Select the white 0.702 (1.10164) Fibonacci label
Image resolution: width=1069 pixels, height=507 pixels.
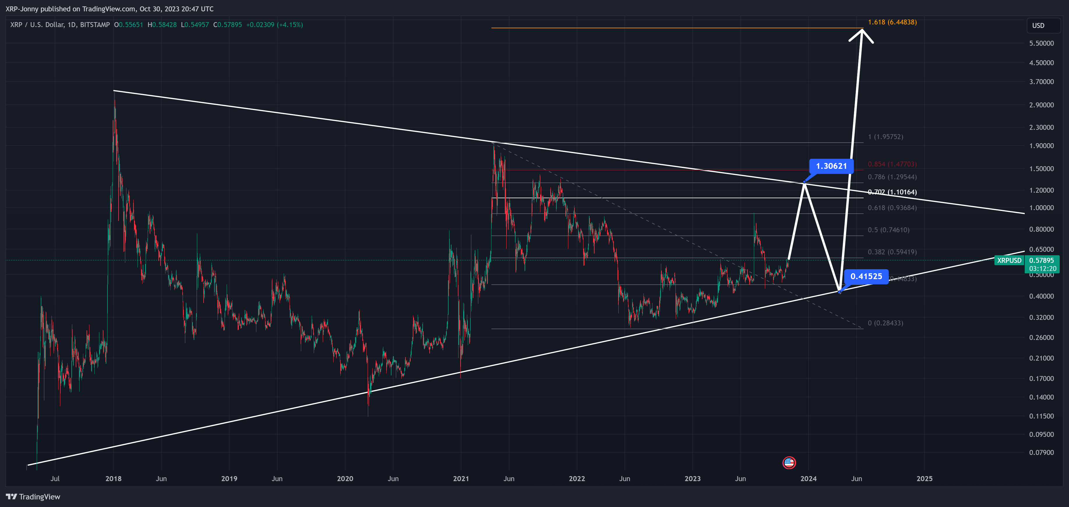point(892,192)
